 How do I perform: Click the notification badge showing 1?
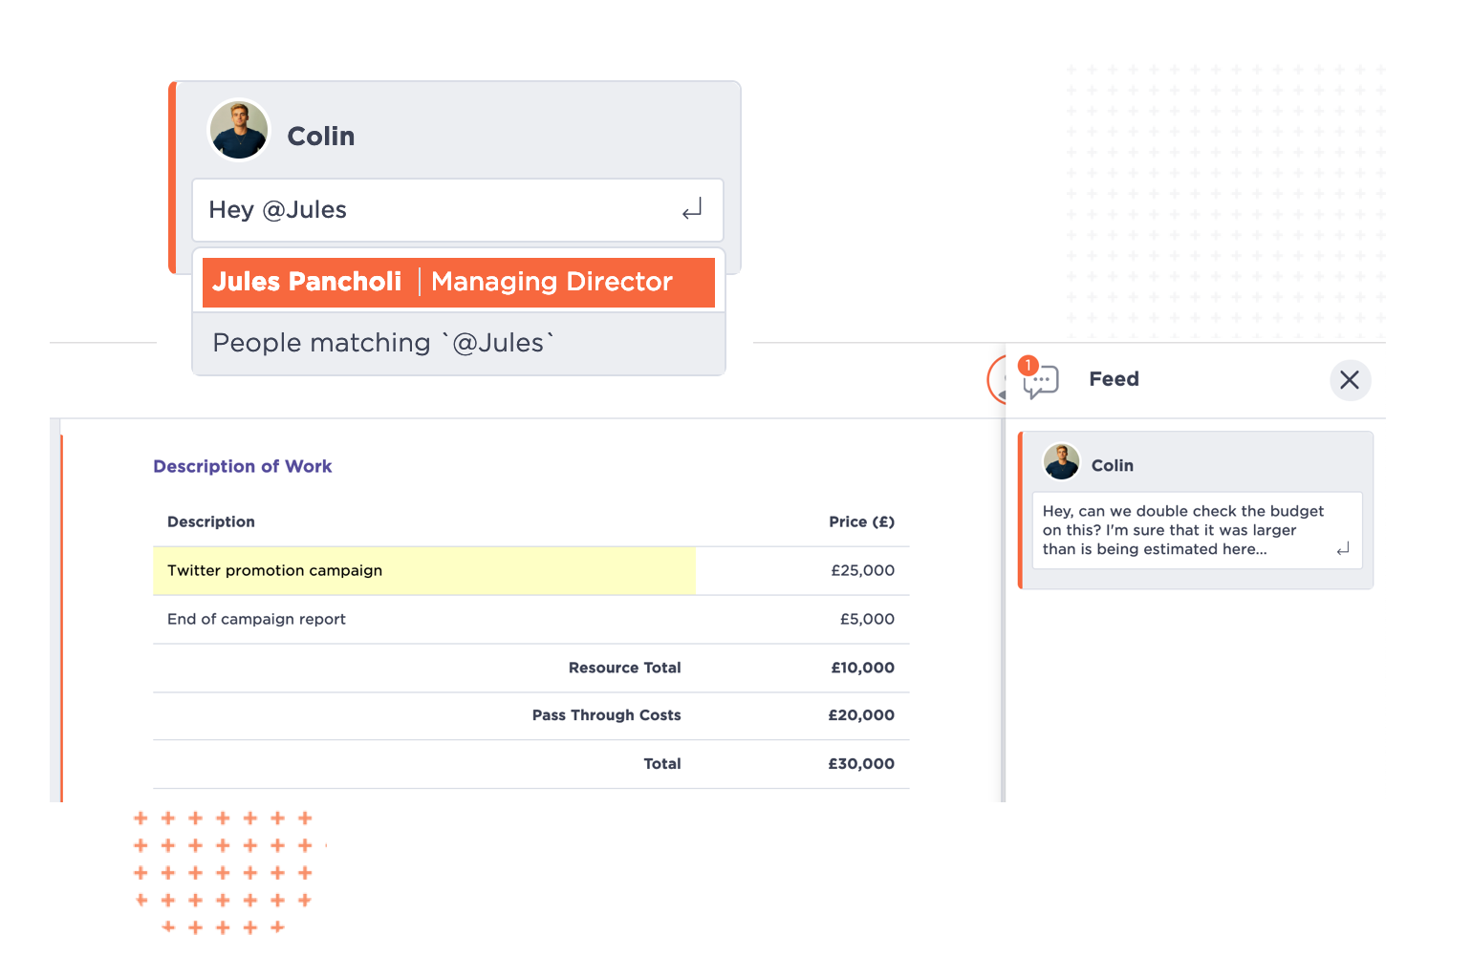tap(1028, 366)
